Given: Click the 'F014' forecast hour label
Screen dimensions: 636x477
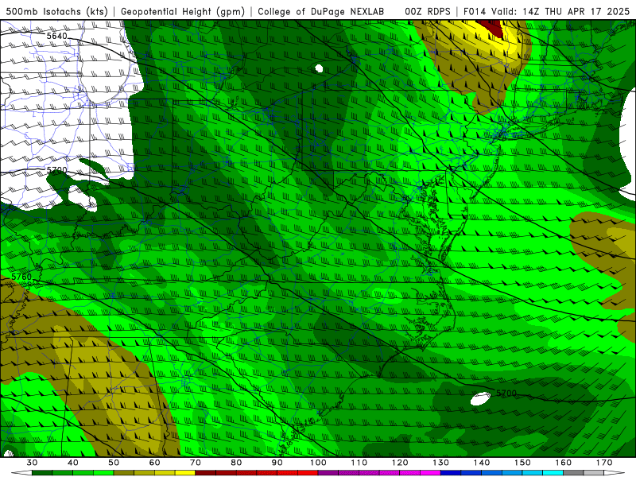Looking at the screenshot, I should (475, 11).
